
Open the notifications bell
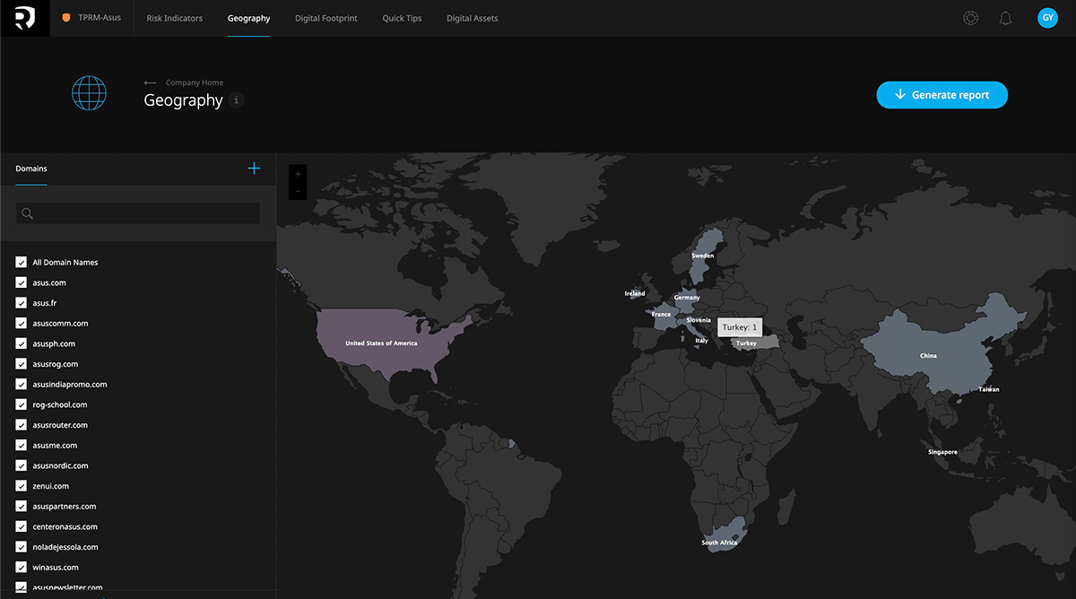[1005, 18]
